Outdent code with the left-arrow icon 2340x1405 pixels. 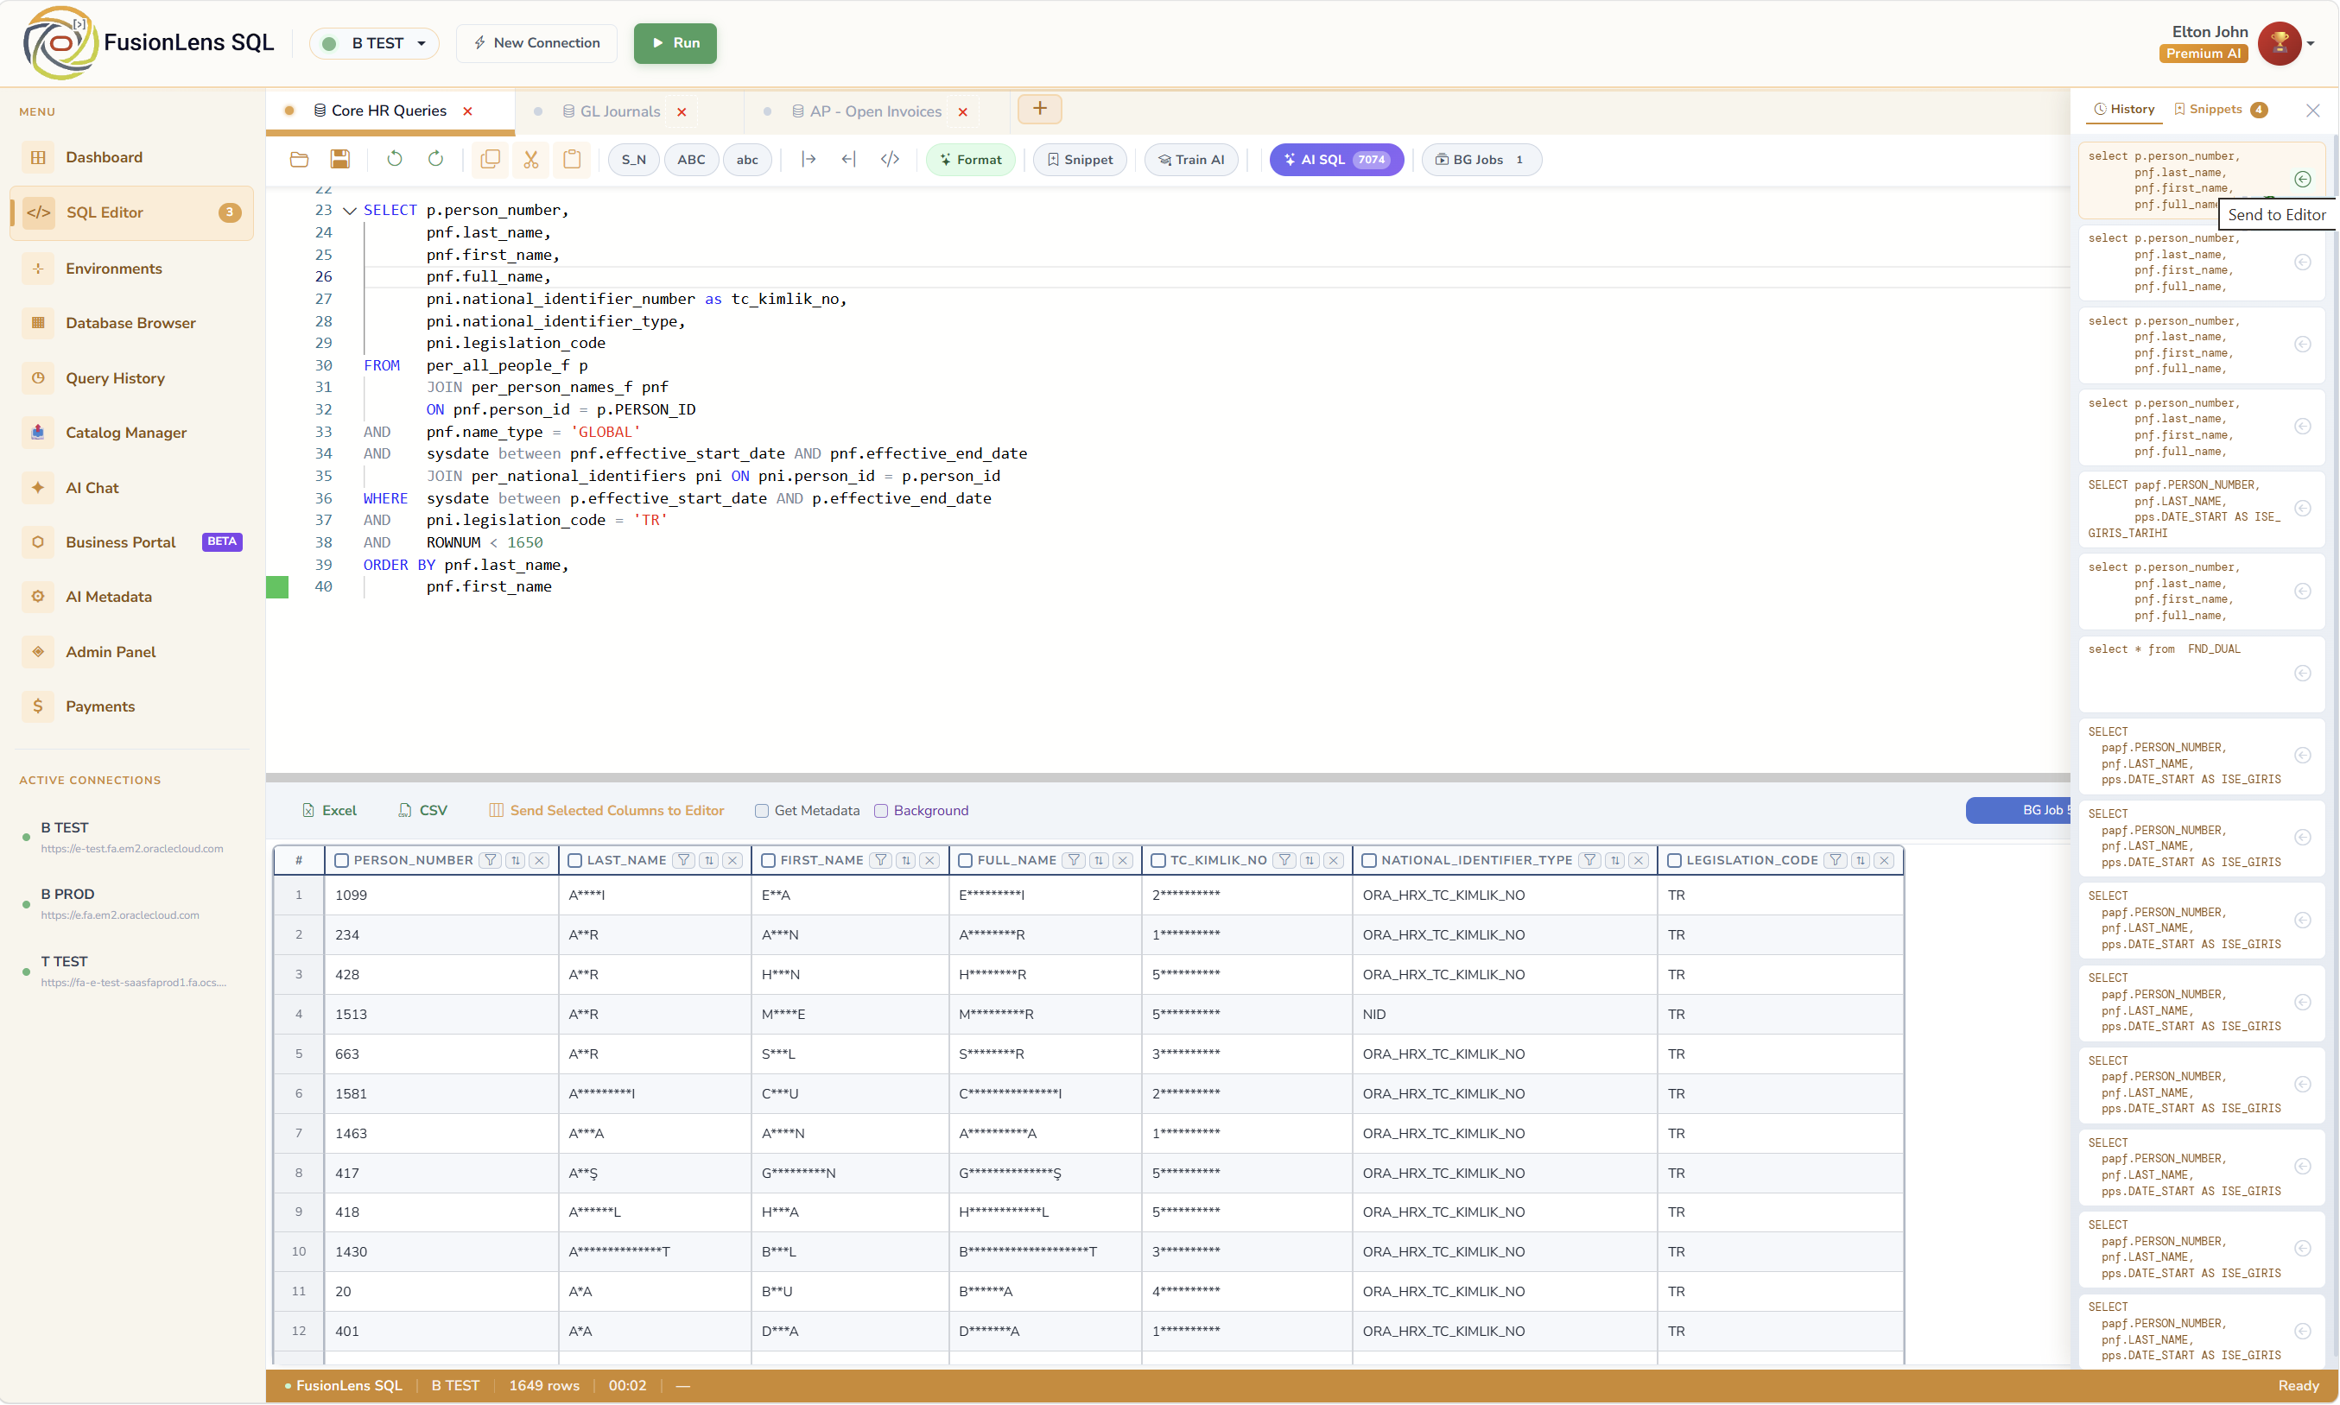[848, 160]
